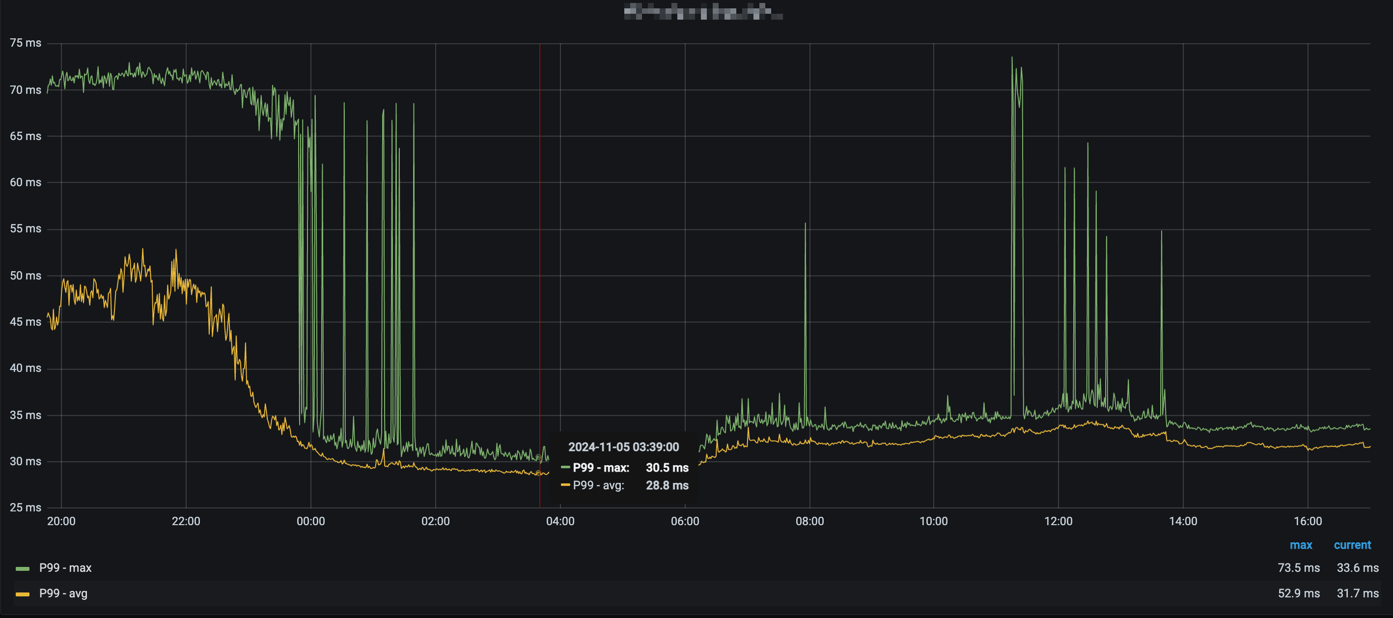Click the 20:00 time axis label
Screen dimensions: 1393x618
(x=61, y=521)
